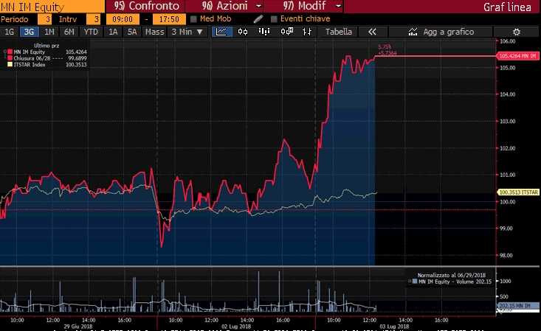541x331 pixels.
Task: Enable the Med Mob checkbox
Action: coord(193,19)
